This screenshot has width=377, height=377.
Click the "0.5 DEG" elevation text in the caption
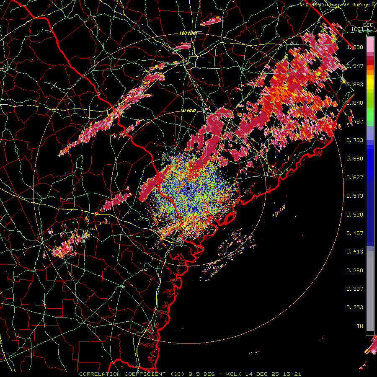[202, 374]
